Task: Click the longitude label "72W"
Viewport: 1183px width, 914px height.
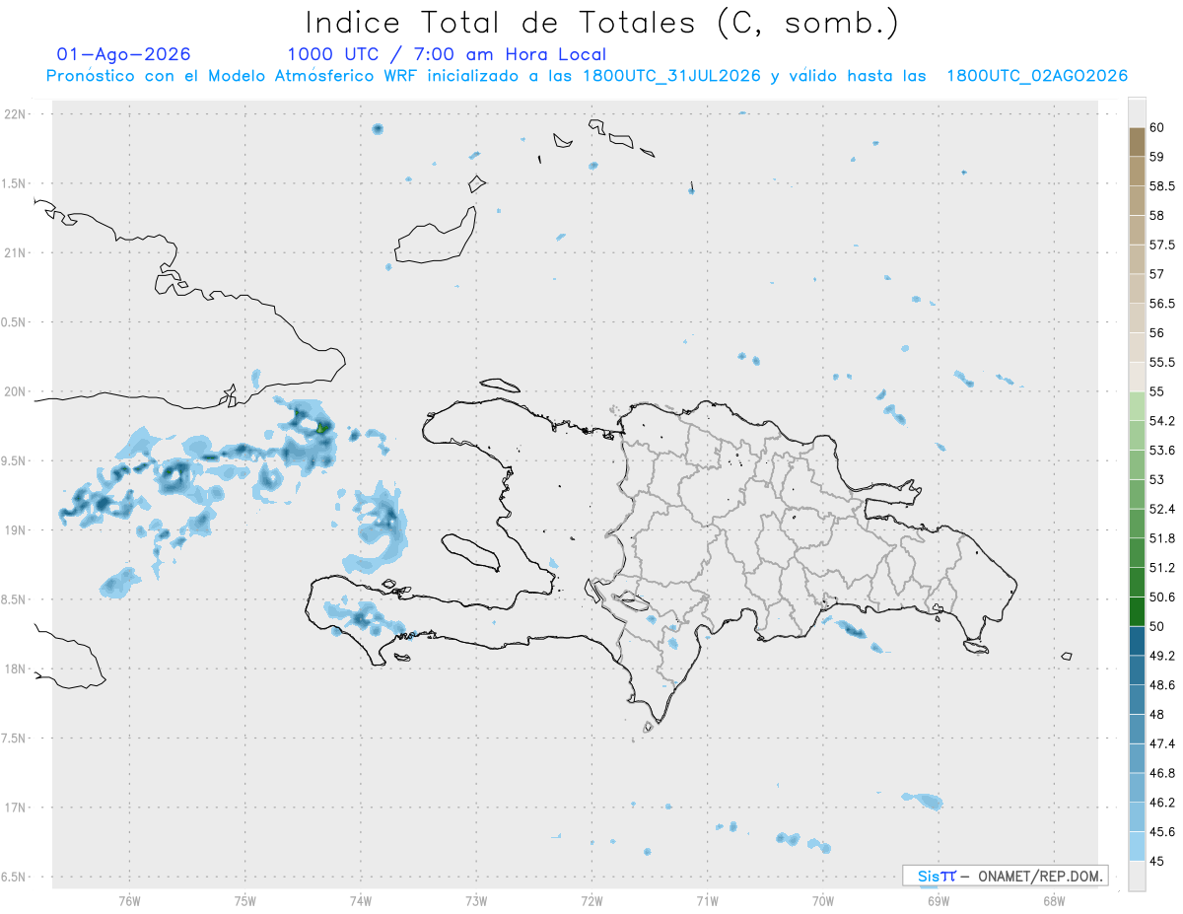Action: pyautogui.click(x=591, y=900)
